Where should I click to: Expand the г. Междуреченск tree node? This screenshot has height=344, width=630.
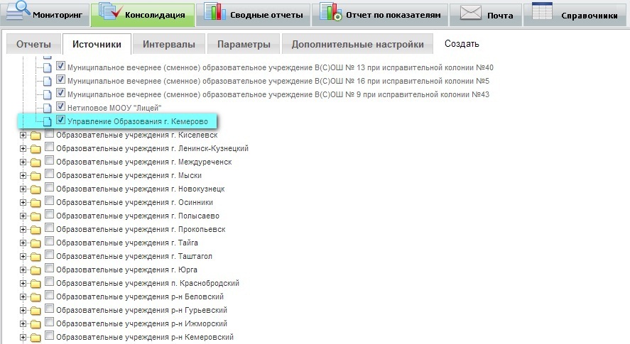point(23,162)
